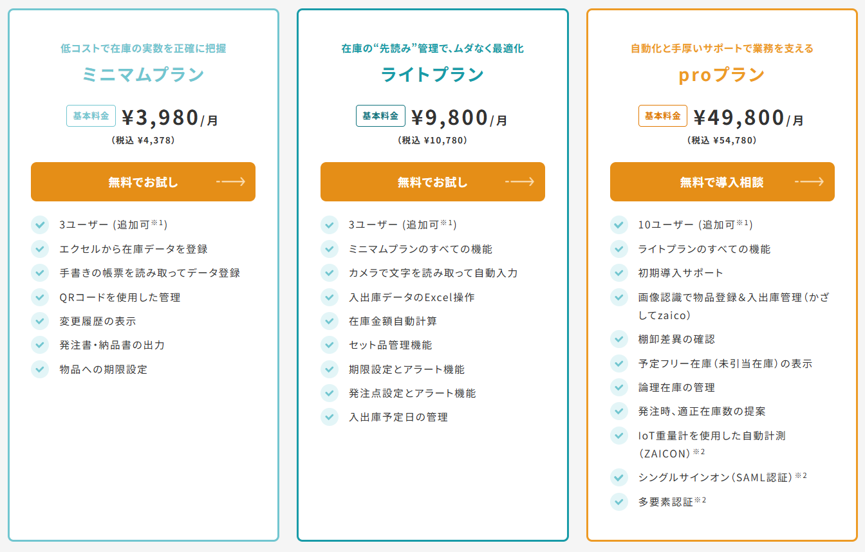Click 基本料金 badge in the pro plan

click(x=663, y=116)
